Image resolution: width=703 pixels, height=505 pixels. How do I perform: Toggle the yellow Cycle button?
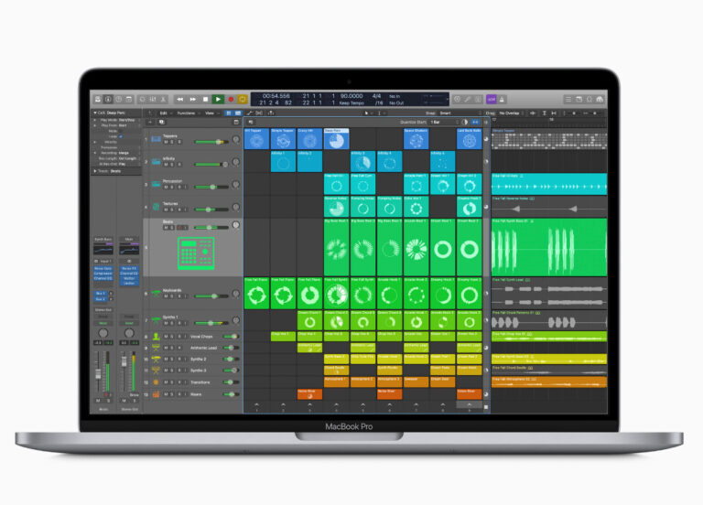coord(243,99)
